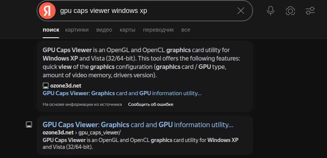This screenshot has width=327, height=158.
Task: Open the second result's GPU Caps Viewer title
Action: point(138,125)
